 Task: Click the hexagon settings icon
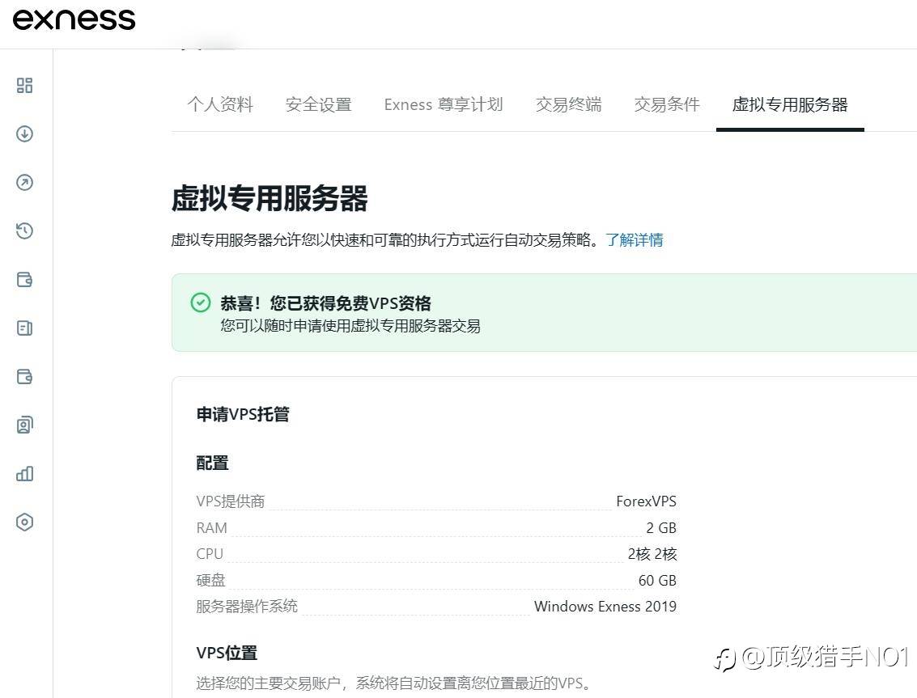point(24,522)
